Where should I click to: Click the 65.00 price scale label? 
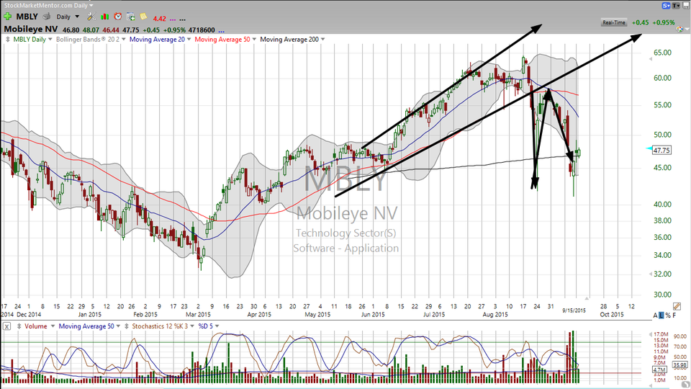click(x=663, y=53)
